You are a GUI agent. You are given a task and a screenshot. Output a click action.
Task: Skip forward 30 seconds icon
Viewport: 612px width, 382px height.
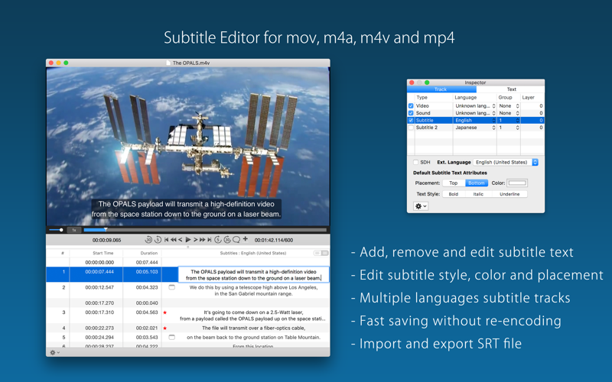227,240
